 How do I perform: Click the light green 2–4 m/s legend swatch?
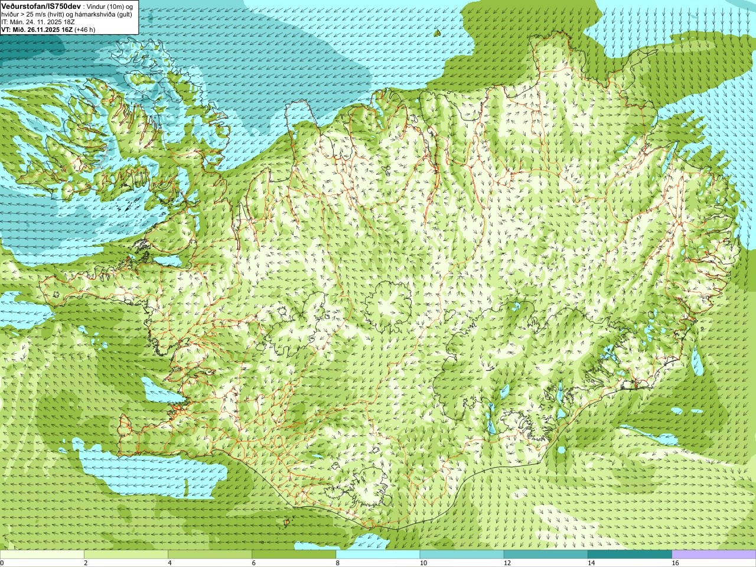point(126,555)
